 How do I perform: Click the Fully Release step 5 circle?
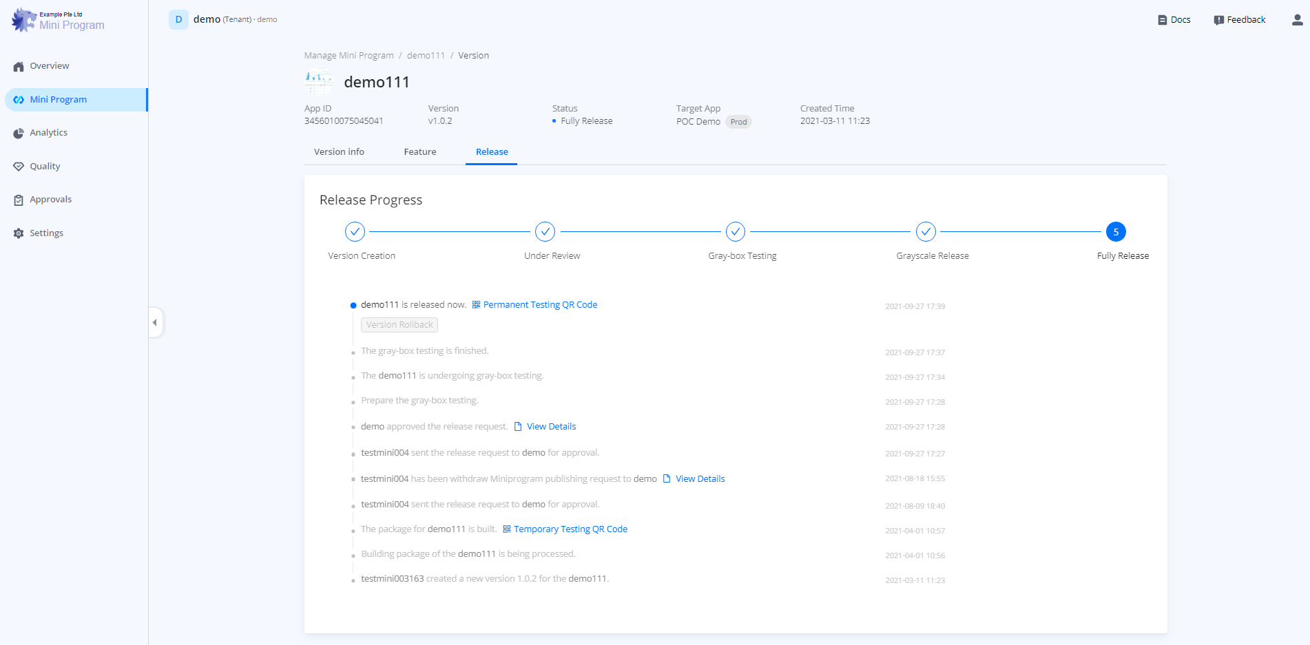pyautogui.click(x=1116, y=232)
